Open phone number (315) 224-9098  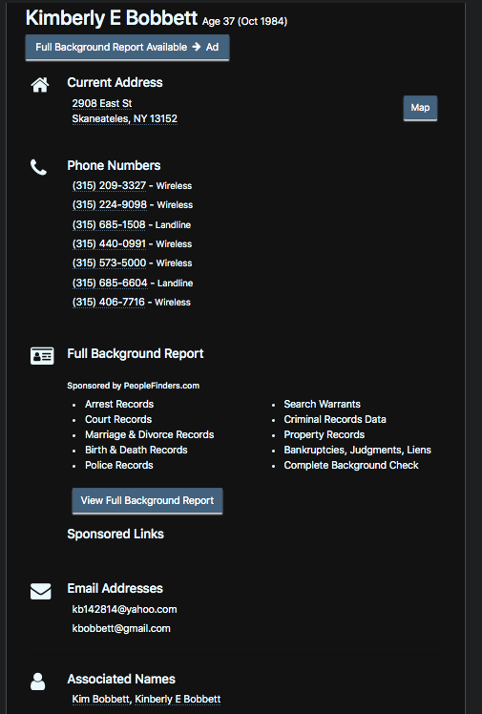point(110,205)
